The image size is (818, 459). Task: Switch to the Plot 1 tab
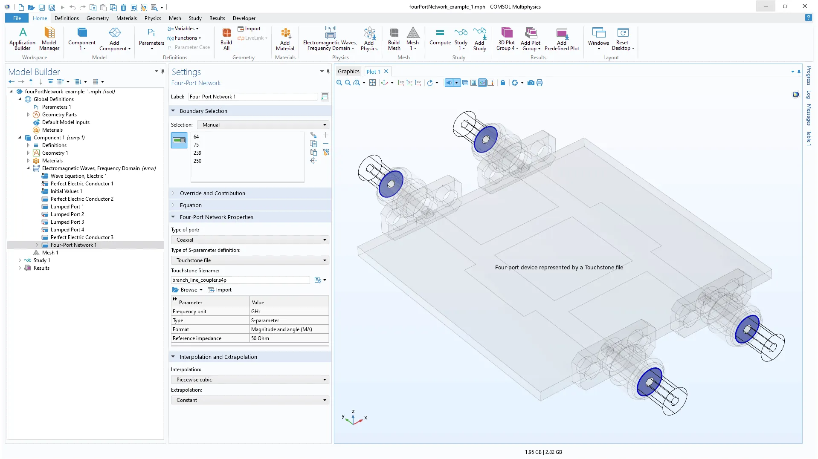point(373,72)
